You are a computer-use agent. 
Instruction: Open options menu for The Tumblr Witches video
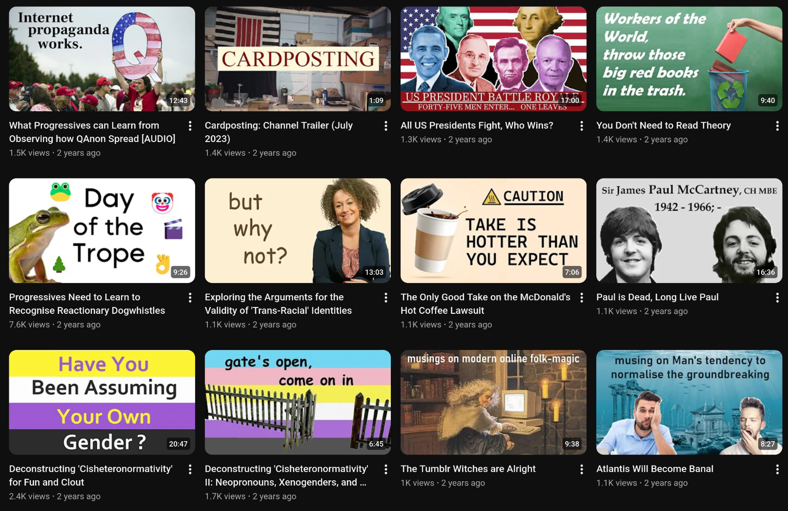click(x=581, y=470)
